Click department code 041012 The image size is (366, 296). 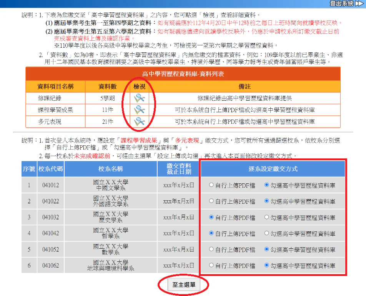[50, 185]
